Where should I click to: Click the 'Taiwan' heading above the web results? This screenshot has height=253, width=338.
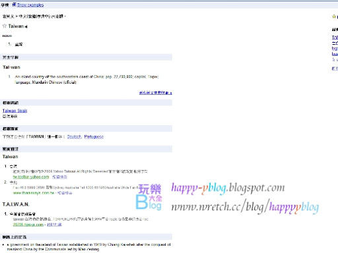pos(10,157)
